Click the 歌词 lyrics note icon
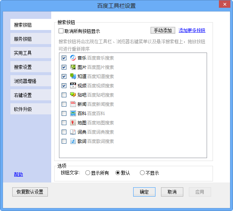Screen dimensions: 233x211 point(73,141)
